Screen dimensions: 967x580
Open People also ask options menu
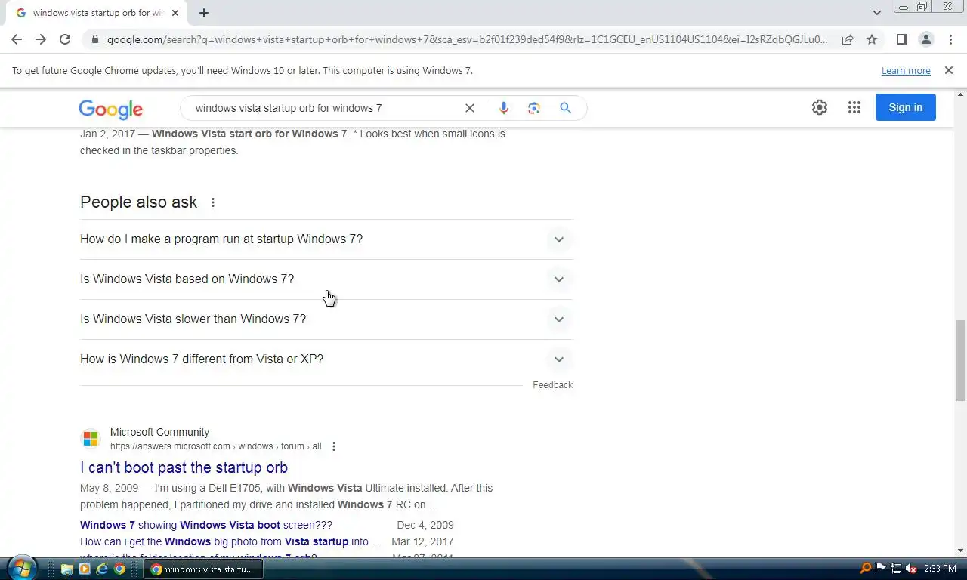(213, 202)
